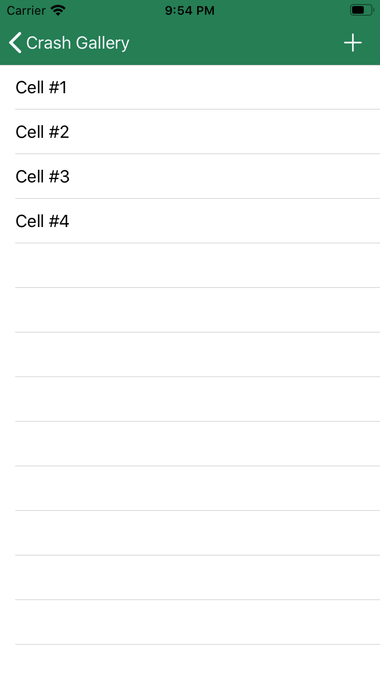Image resolution: width=380 pixels, height=676 pixels.
Task: Tap the cut-off row at screen bottom
Action: coord(190,661)
